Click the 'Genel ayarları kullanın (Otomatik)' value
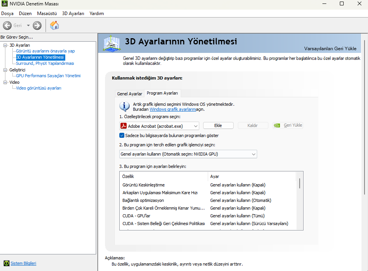The height and width of the screenshot is (271, 368). click(x=241, y=200)
